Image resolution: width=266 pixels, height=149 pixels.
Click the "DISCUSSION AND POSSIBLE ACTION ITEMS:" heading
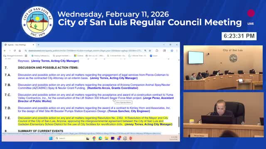pyautogui.click(x=48, y=67)
